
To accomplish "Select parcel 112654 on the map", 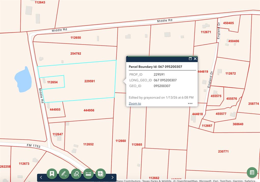I will (52, 82).
